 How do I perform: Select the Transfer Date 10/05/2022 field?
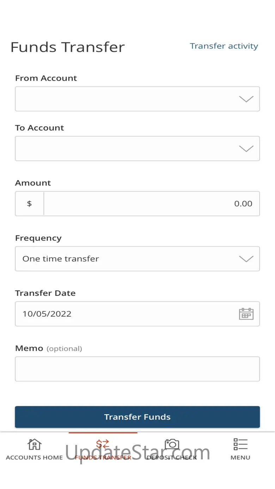coord(137,314)
